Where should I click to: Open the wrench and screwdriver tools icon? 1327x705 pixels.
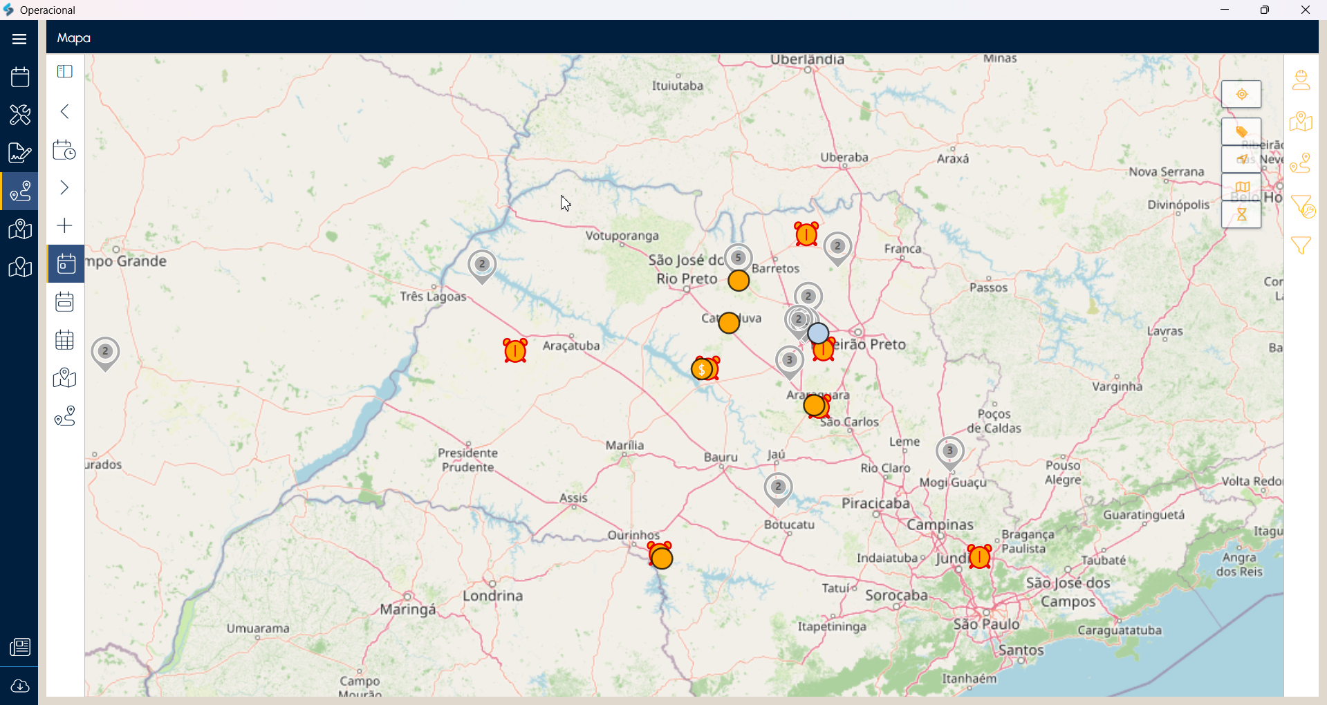coord(19,115)
